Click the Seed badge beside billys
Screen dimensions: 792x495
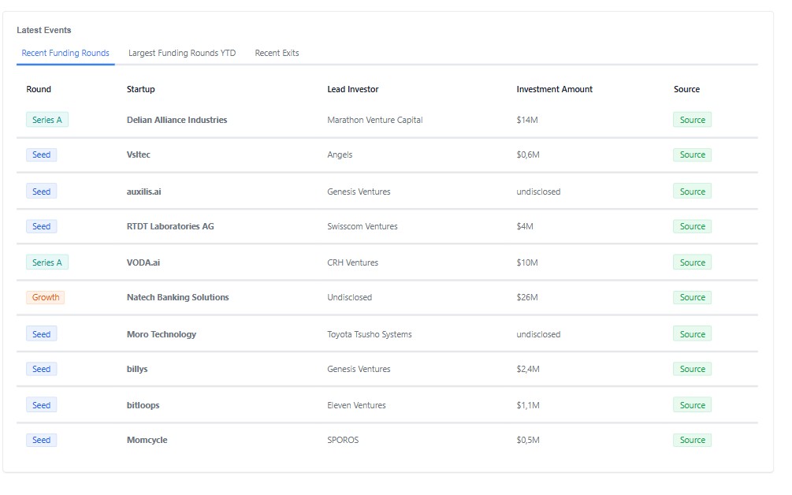tap(42, 369)
